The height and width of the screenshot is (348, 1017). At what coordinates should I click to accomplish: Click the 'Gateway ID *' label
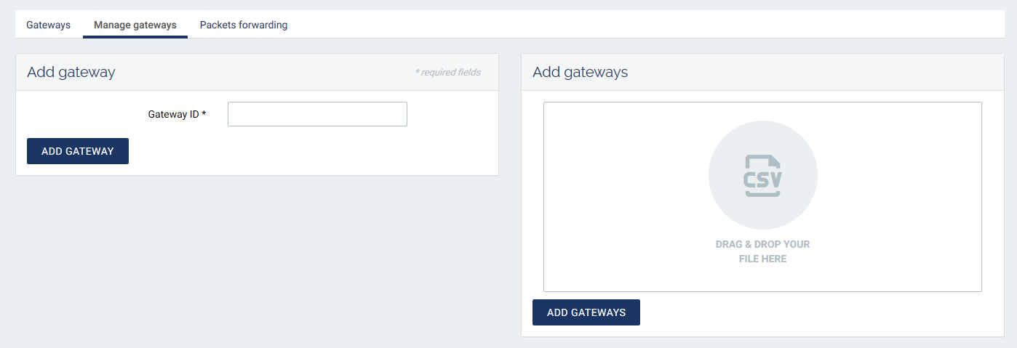pos(175,114)
